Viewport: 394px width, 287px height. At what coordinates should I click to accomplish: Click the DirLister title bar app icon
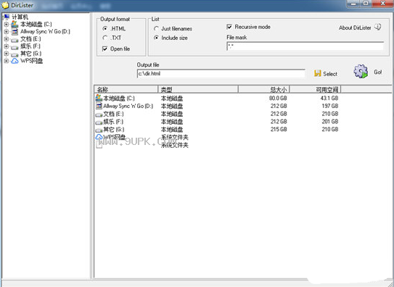[x=5, y=5]
